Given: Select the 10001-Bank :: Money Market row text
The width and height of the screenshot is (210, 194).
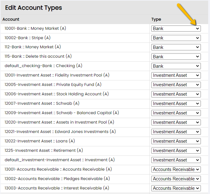Looking at the screenshot, I should coord(35,28).
